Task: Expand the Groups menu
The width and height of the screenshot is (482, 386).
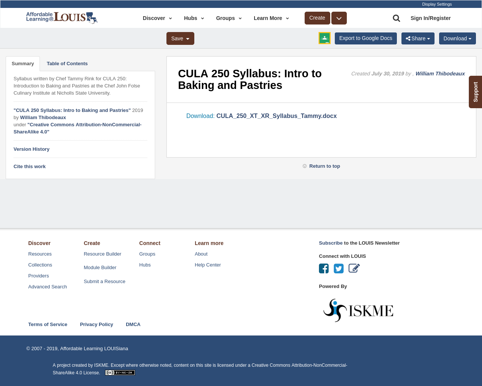Action: coord(229,18)
